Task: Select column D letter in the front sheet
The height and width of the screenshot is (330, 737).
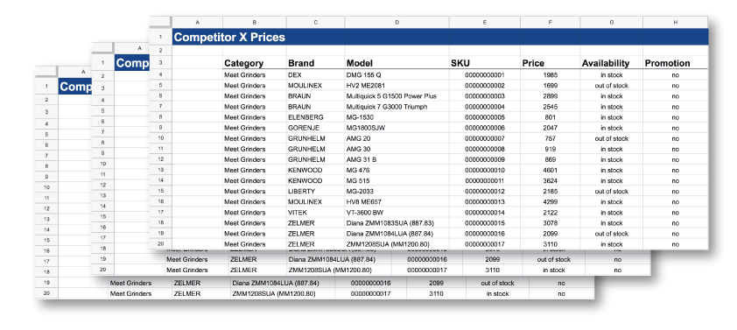Action: 397,22
